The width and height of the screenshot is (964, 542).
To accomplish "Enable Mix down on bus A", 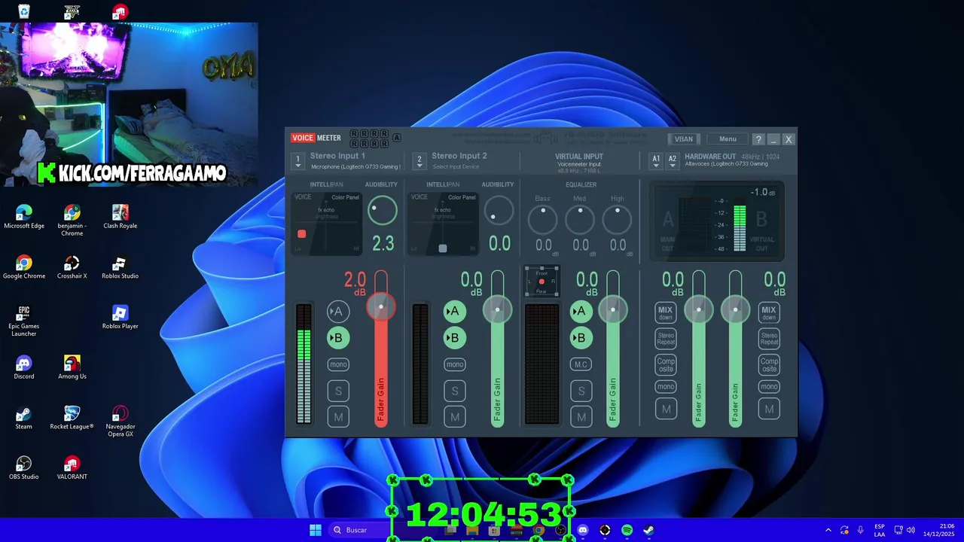I will (665, 313).
